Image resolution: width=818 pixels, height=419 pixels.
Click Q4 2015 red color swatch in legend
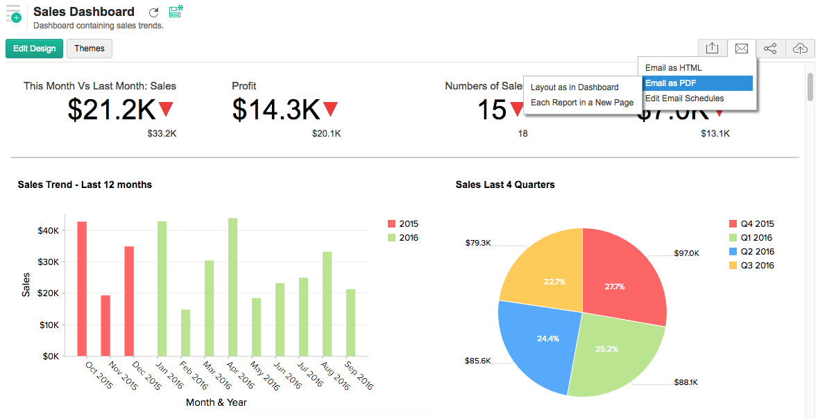(733, 224)
